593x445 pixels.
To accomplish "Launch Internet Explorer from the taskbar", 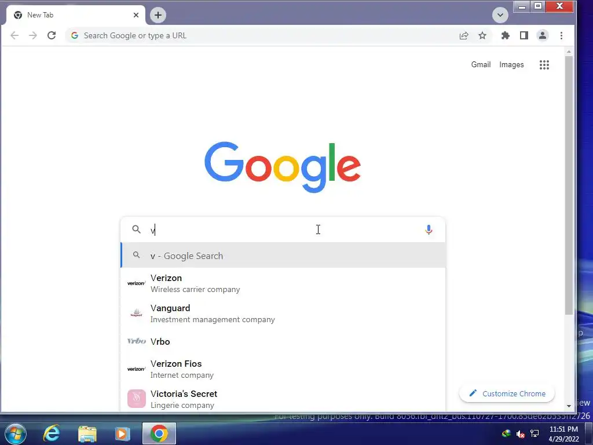I will [x=51, y=433].
